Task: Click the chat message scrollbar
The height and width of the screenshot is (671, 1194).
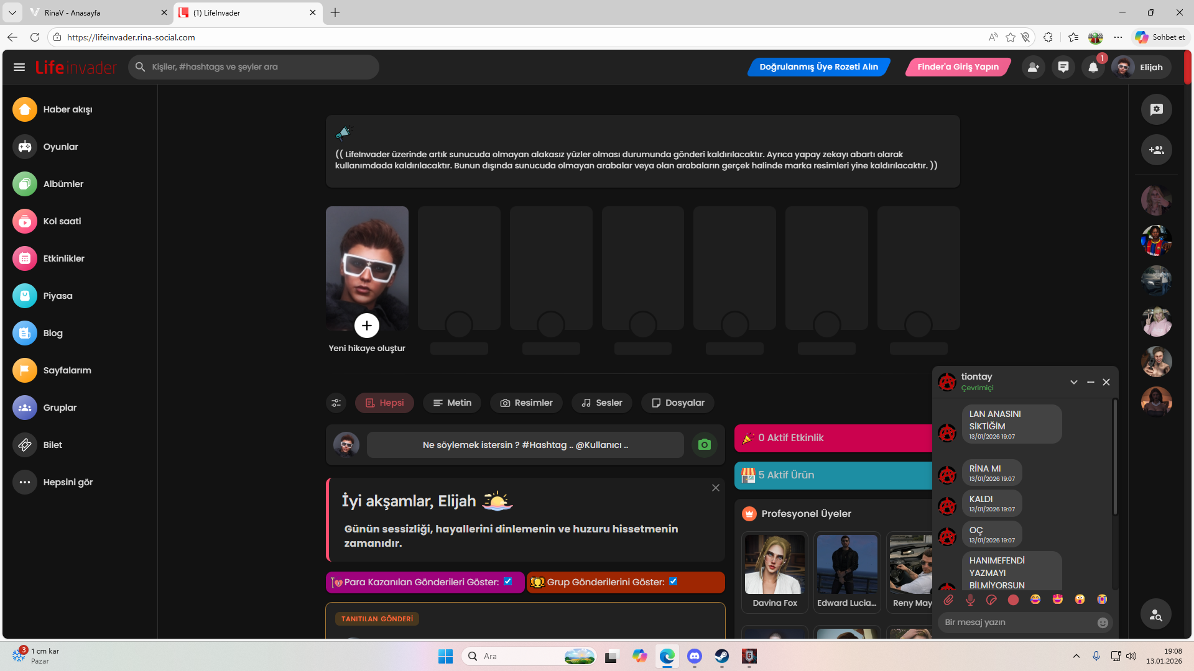Action: (1115, 457)
